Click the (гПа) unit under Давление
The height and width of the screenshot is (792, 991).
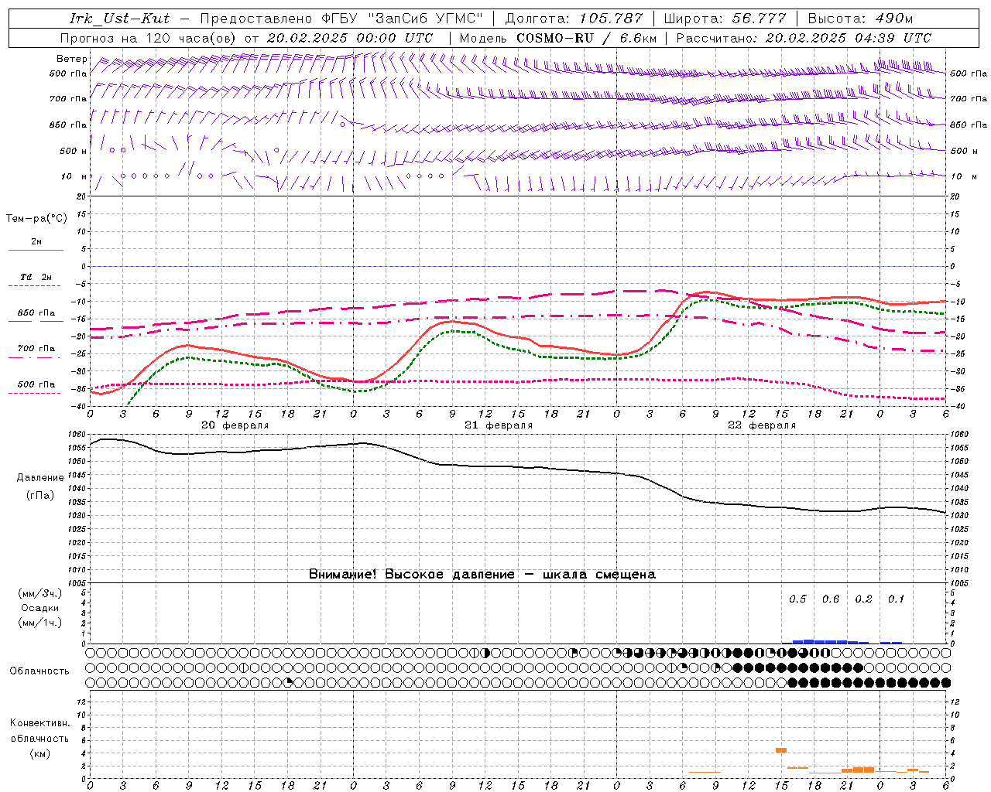(x=40, y=495)
